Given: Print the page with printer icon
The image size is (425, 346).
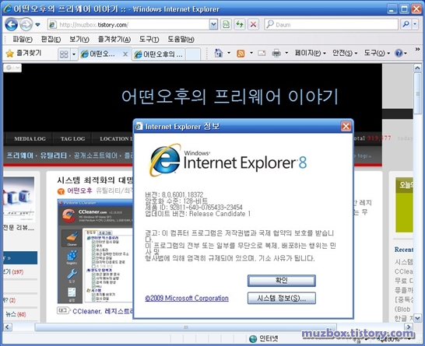Looking at the screenshot, I should [276, 53].
